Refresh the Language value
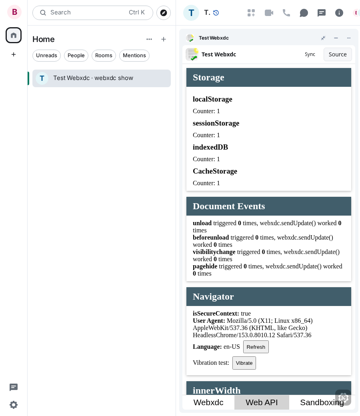The width and height of the screenshot is (360, 416). point(256,347)
